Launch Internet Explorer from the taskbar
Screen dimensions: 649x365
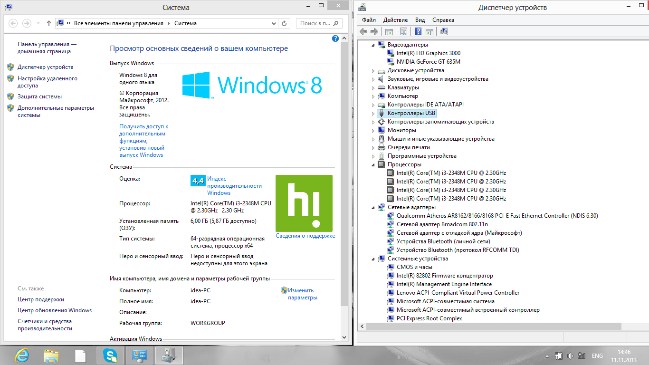point(22,355)
